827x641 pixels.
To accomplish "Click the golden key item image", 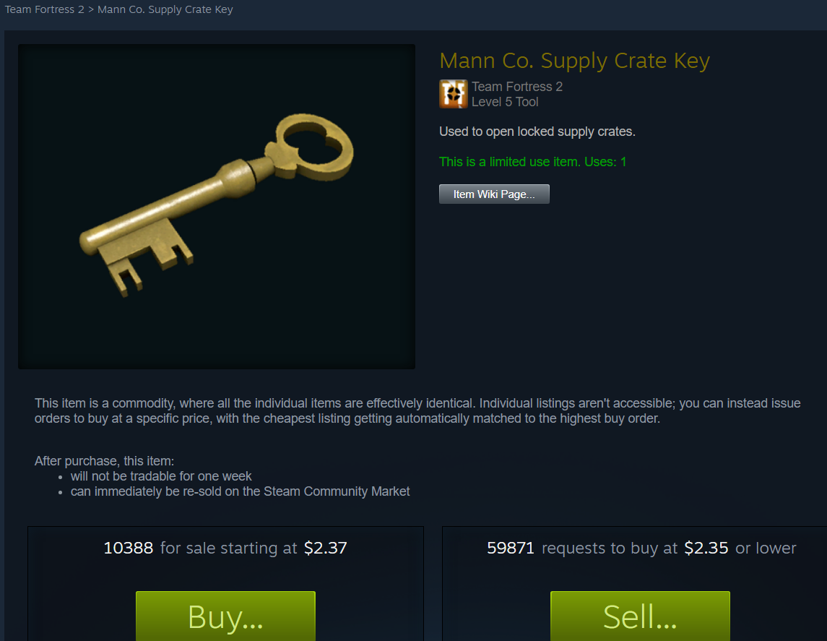I will pyautogui.click(x=216, y=206).
